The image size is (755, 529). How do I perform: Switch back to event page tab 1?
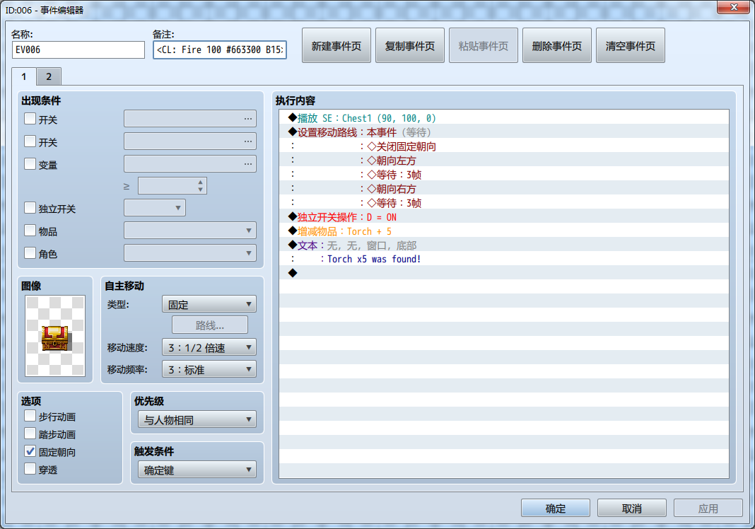click(x=25, y=76)
